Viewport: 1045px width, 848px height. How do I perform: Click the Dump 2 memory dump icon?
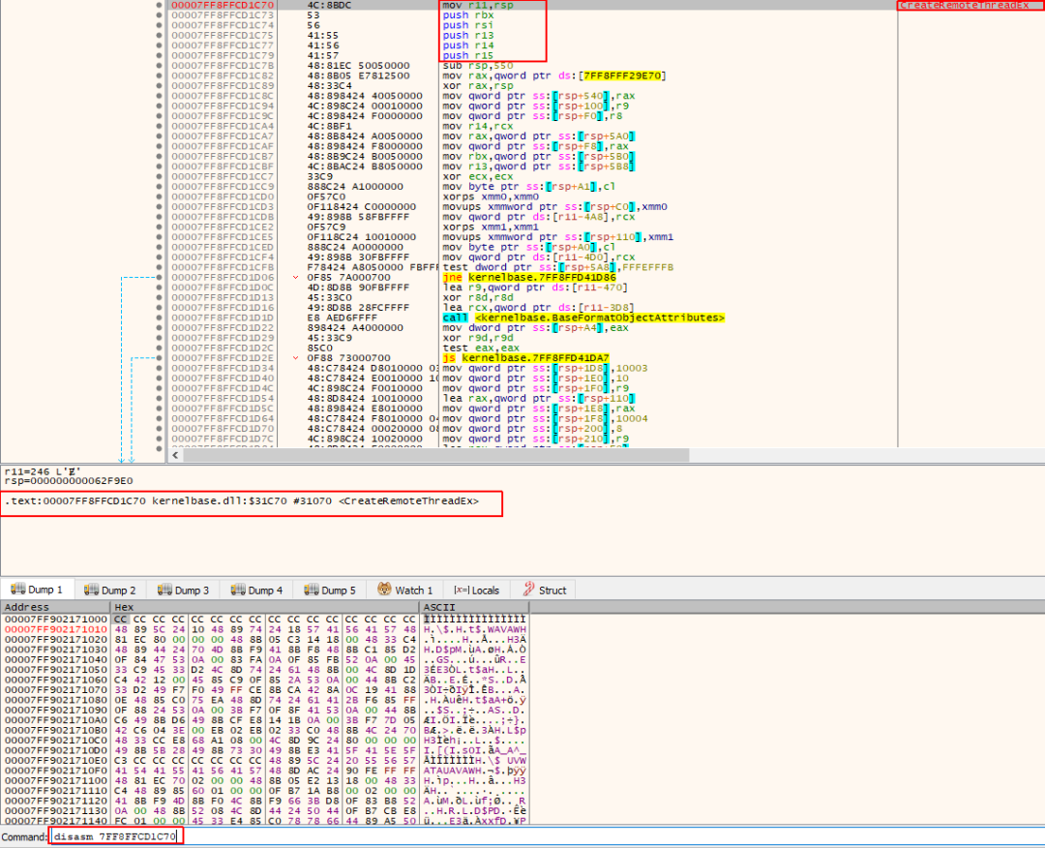90,590
